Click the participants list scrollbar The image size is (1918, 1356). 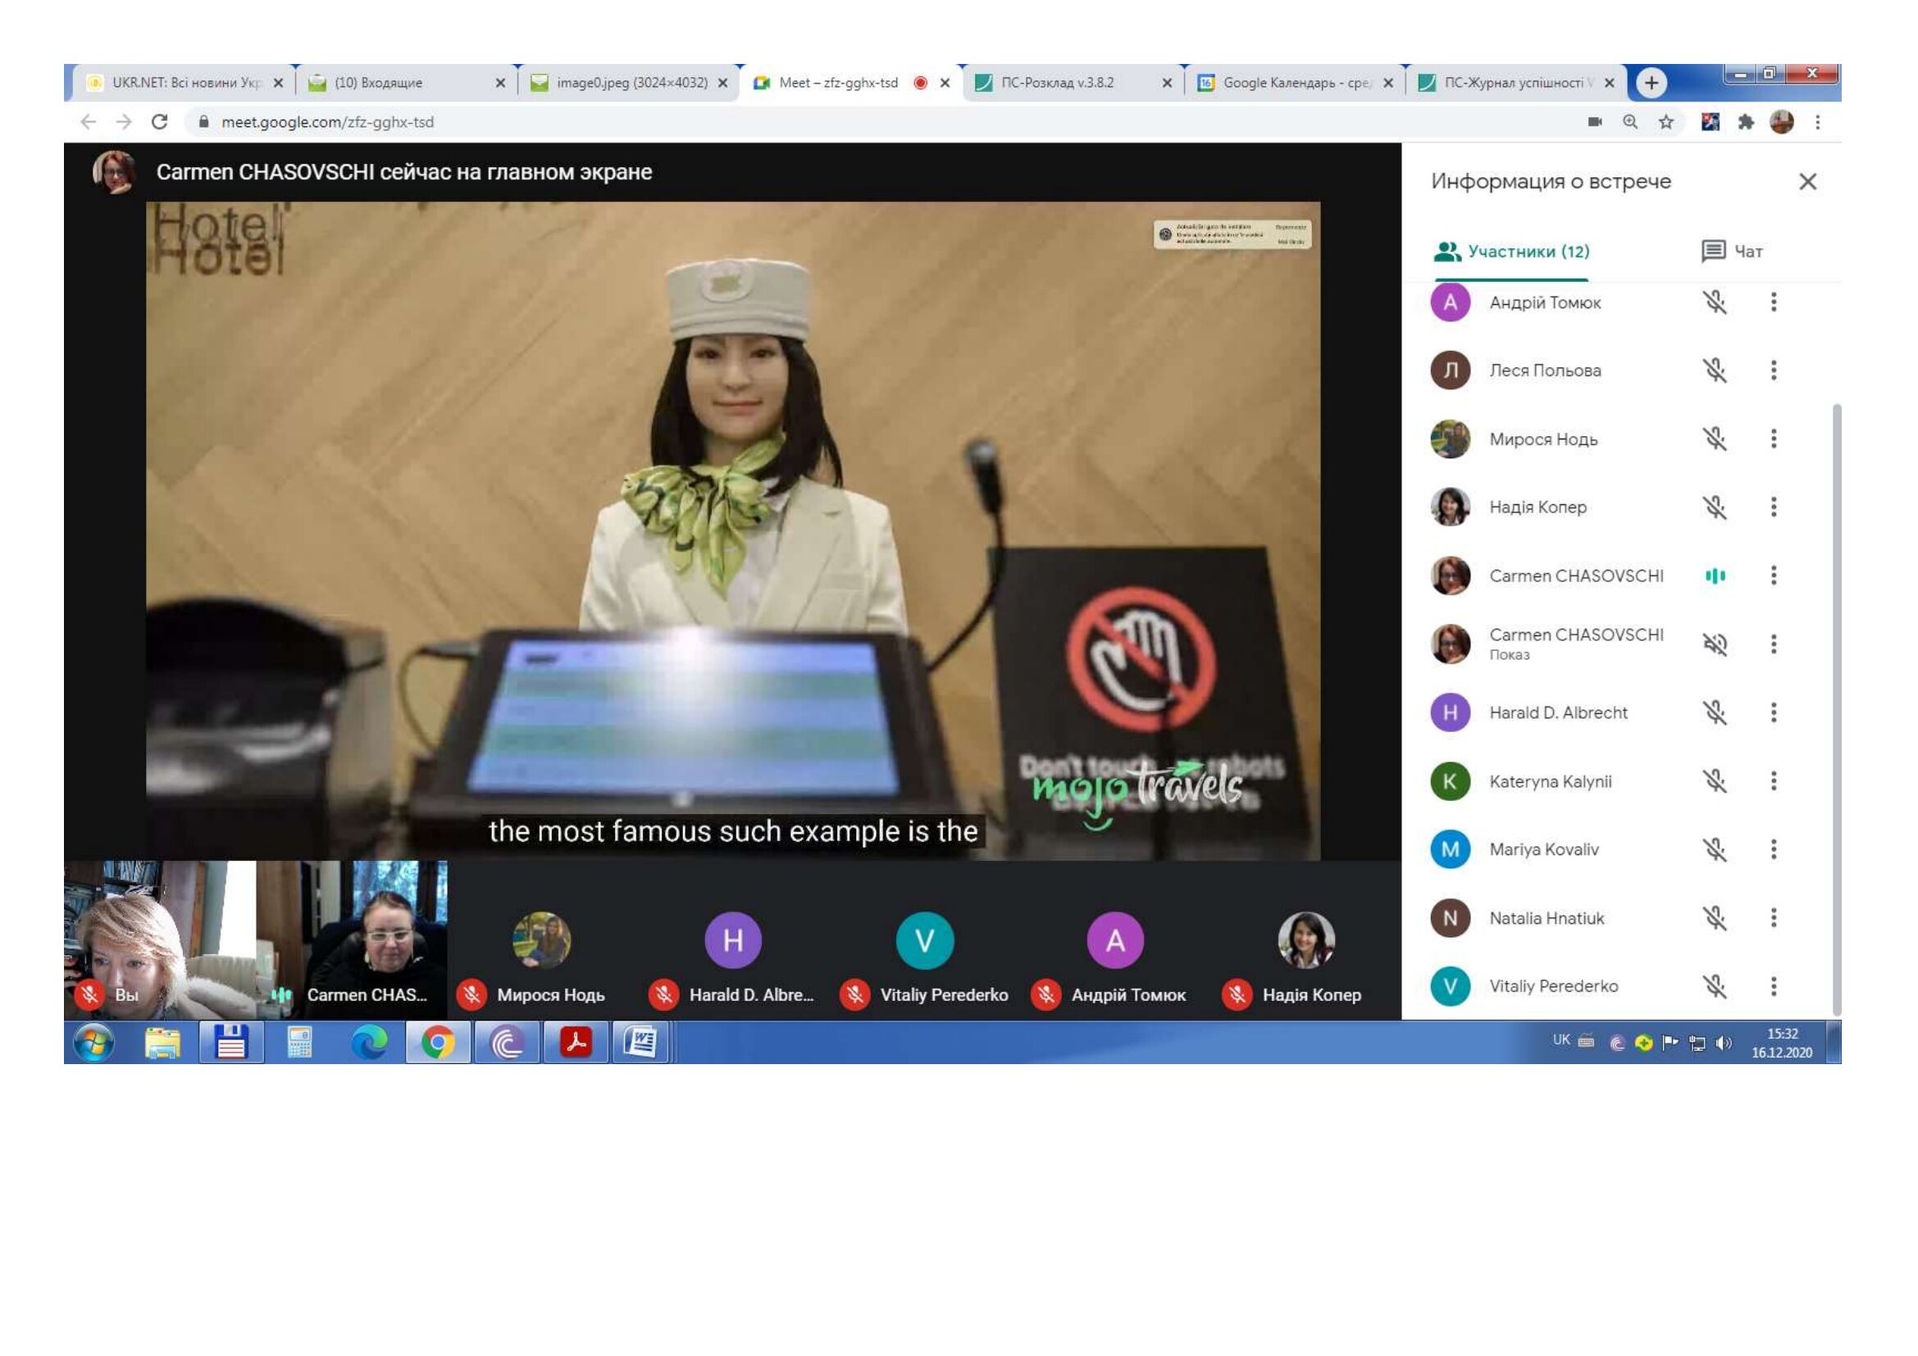point(1836,710)
